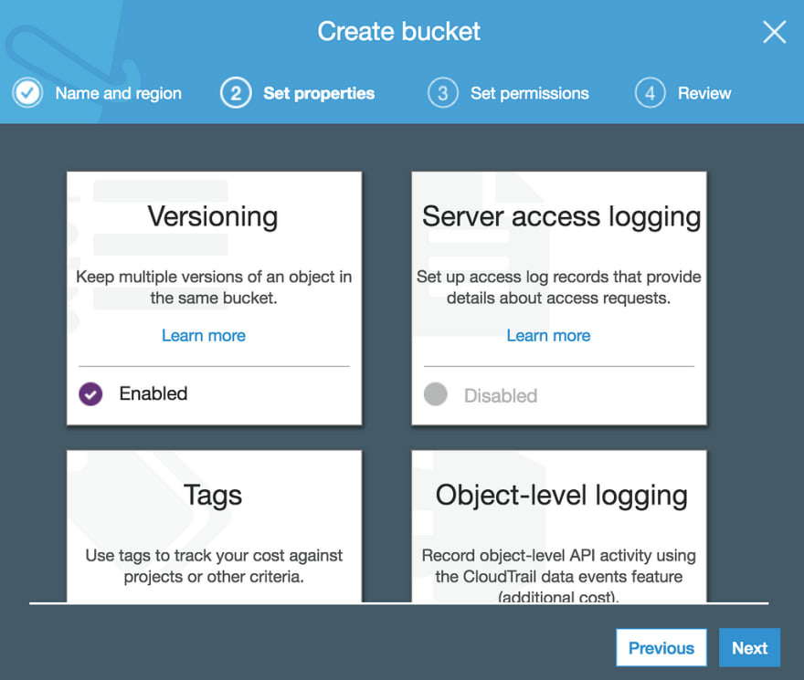Open the Server access logging card title
Image resolution: width=804 pixels, height=680 pixels.
[562, 217]
